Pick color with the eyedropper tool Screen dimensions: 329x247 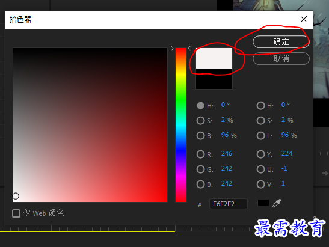click(x=277, y=203)
